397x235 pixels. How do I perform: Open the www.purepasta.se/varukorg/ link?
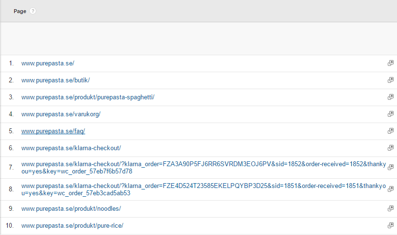click(x=61, y=114)
